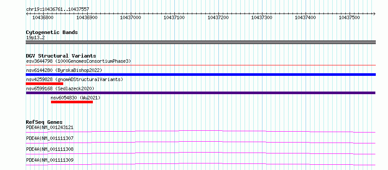Image resolution: width=388 pixels, height=170 pixels.
Task: Click the thin red esv3644798 variant line
Action: pos(201,65)
